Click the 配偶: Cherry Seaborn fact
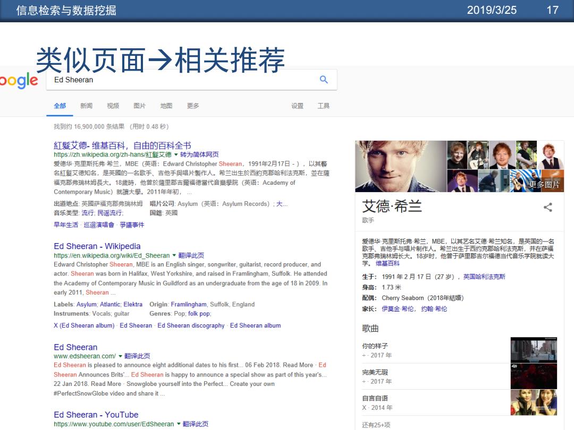This screenshot has height=430, width=574. 413,298
